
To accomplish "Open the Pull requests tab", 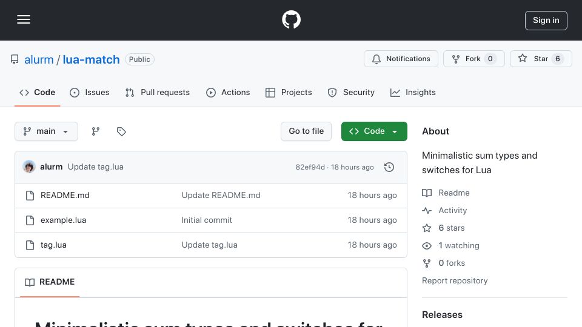I will pos(158,92).
